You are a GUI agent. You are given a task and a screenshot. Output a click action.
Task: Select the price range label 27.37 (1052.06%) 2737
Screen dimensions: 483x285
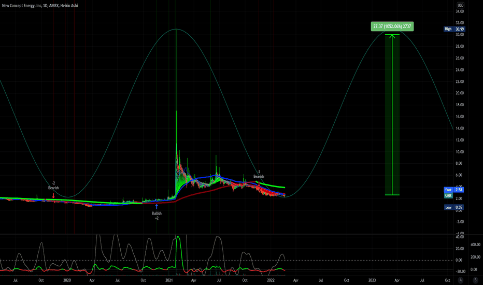pos(392,26)
